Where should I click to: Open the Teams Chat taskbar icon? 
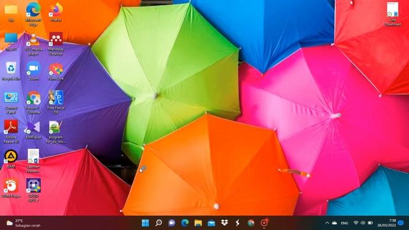(x=172, y=223)
